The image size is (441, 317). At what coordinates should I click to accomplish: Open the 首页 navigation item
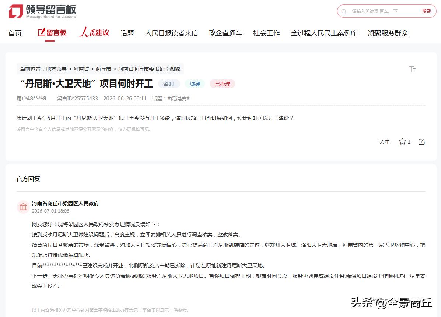[15, 33]
